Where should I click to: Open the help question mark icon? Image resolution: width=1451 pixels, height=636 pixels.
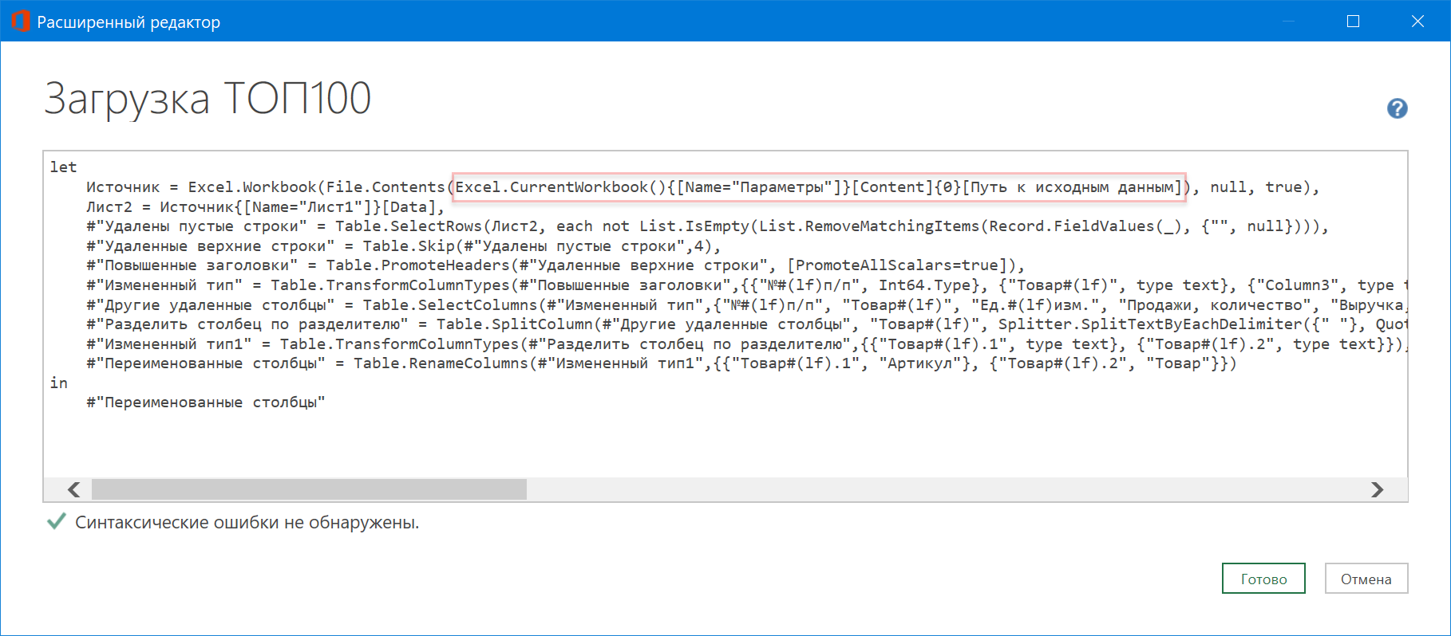point(1397,108)
